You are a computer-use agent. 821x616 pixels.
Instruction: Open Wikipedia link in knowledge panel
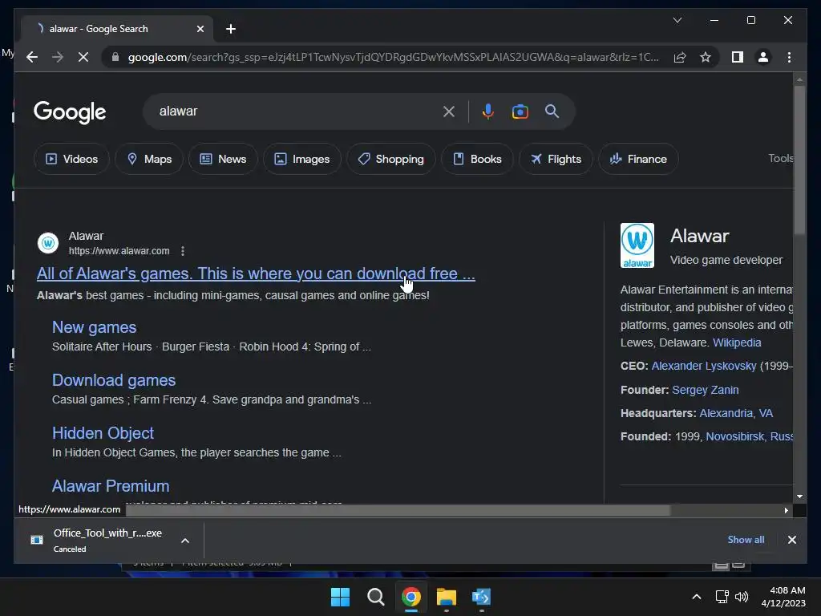[x=737, y=342]
